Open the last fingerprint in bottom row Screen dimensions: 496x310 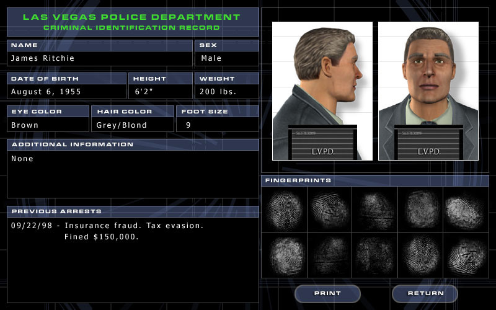[x=466, y=255]
